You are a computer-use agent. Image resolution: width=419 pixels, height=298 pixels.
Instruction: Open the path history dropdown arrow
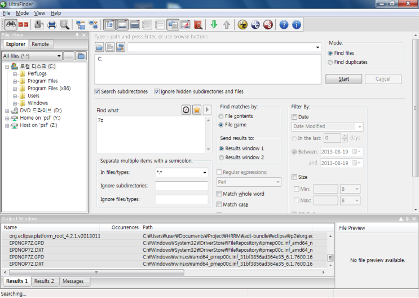[x=317, y=47]
